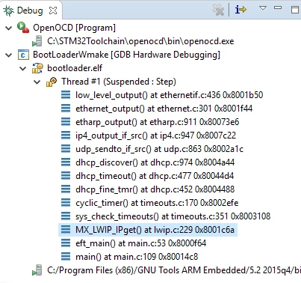The image size is (301, 283).
Task: Collapse the bootloader.elf node
Action: 23,68
